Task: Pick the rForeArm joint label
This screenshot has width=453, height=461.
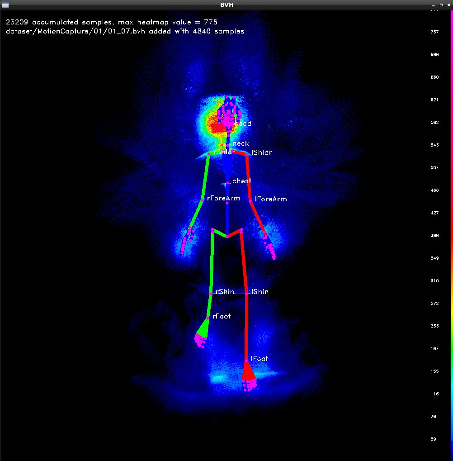Action: [x=223, y=198]
